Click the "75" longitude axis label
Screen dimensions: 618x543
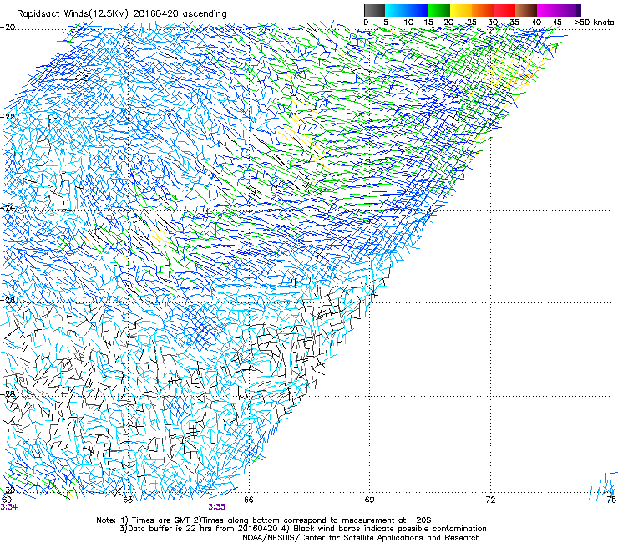pyautogui.click(x=611, y=500)
